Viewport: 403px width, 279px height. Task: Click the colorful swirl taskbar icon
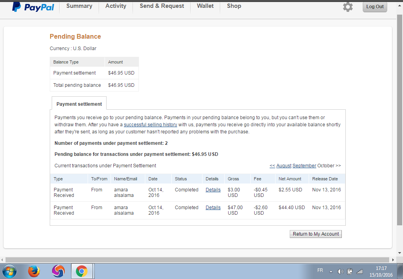coord(58,271)
